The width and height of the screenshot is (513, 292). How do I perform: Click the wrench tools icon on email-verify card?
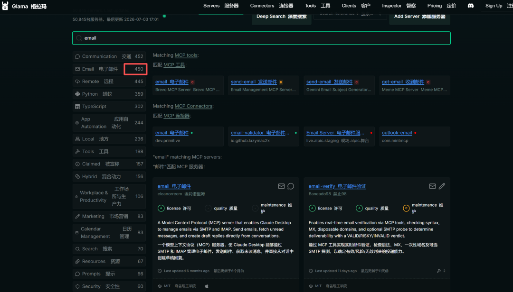pyautogui.click(x=439, y=271)
